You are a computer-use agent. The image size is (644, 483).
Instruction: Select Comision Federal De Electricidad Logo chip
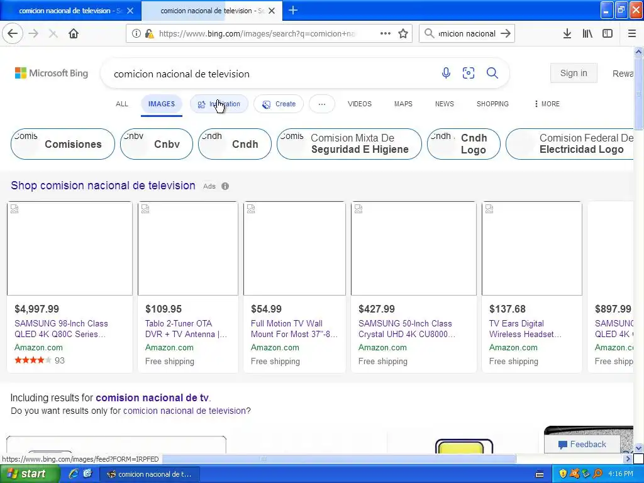571,144
